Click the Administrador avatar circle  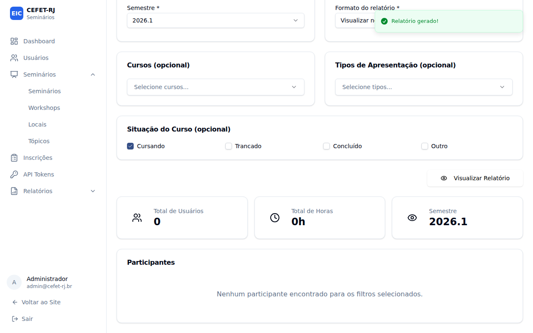[x=14, y=282]
